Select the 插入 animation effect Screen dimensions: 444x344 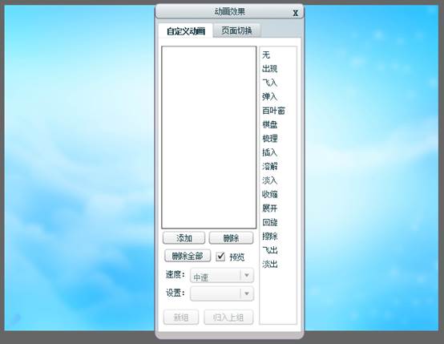[269, 152]
